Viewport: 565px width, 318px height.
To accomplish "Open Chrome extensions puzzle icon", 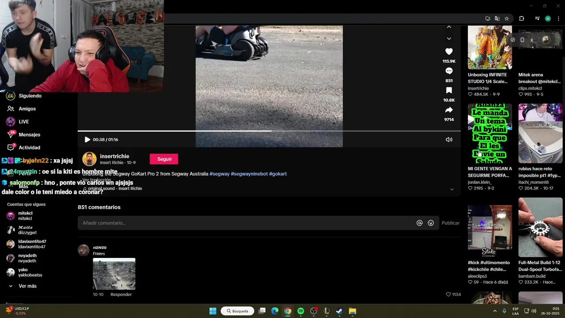I will tap(521, 19).
